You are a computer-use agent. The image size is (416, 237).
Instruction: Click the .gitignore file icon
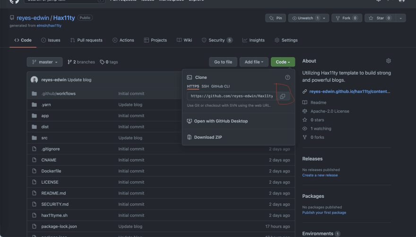click(x=34, y=149)
